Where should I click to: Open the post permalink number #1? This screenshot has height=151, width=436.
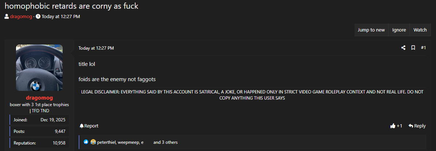tap(423, 48)
